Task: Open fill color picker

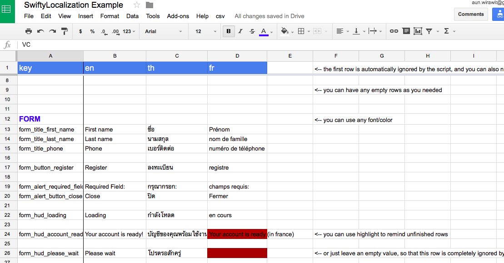Action: [284, 31]
